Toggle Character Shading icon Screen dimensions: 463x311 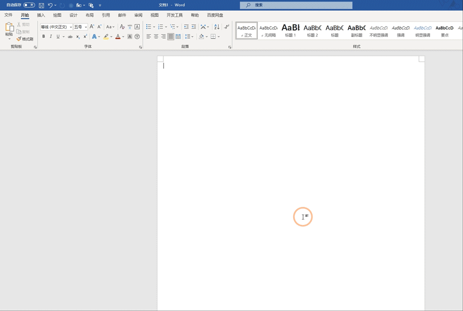pyautogui.click(x=130, y=37)
